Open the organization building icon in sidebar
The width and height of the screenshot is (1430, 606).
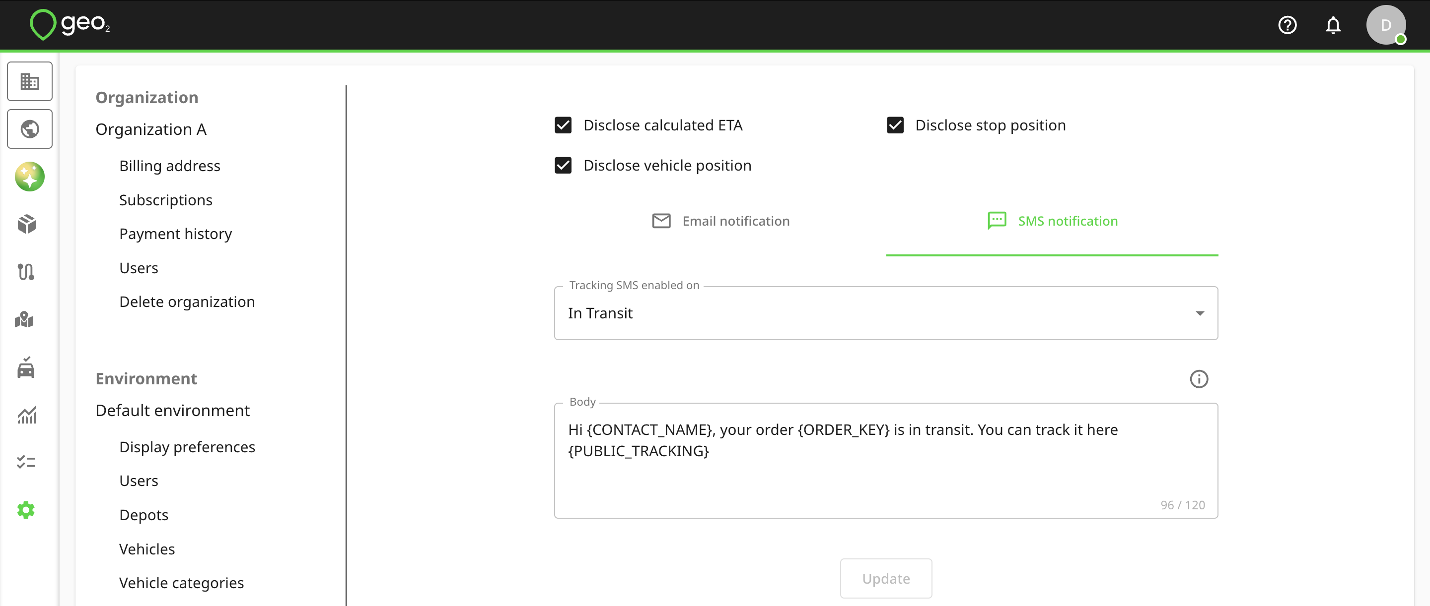point(29,81)
